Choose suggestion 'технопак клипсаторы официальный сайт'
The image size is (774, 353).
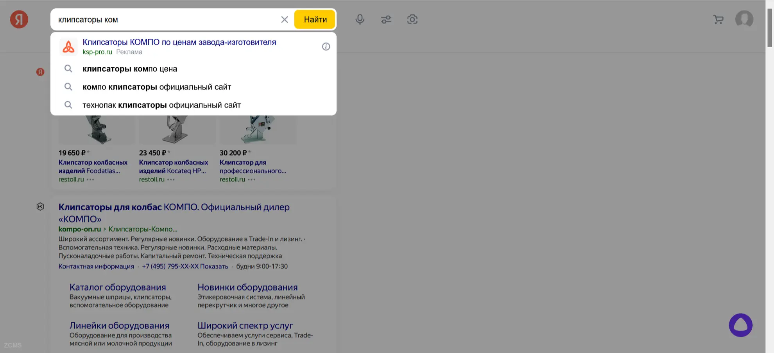click(161, 105)
